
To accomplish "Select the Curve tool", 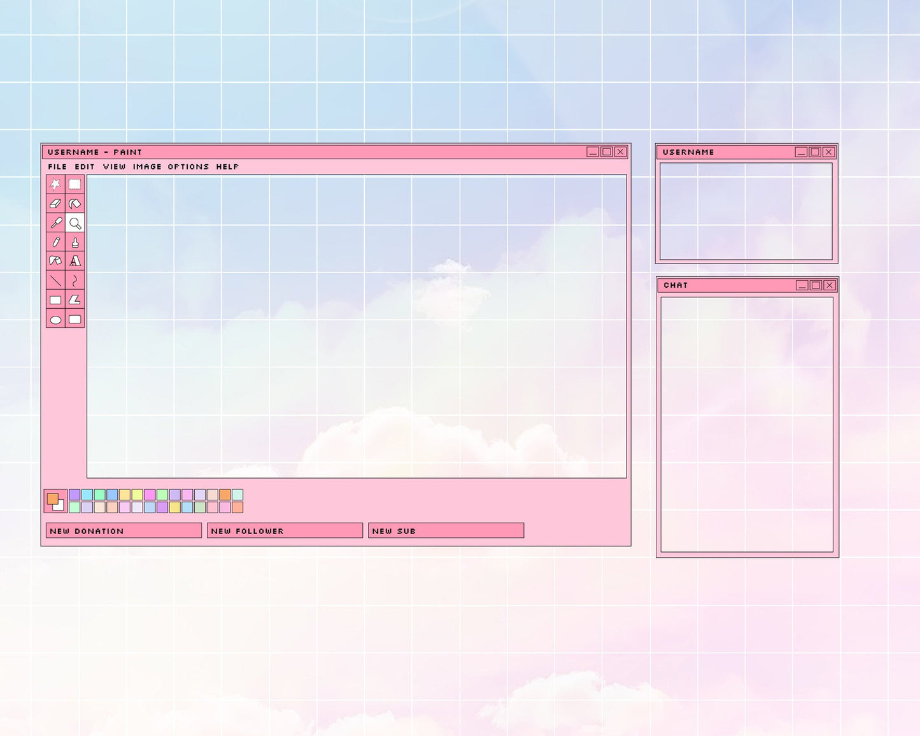I will pos(74,280).
